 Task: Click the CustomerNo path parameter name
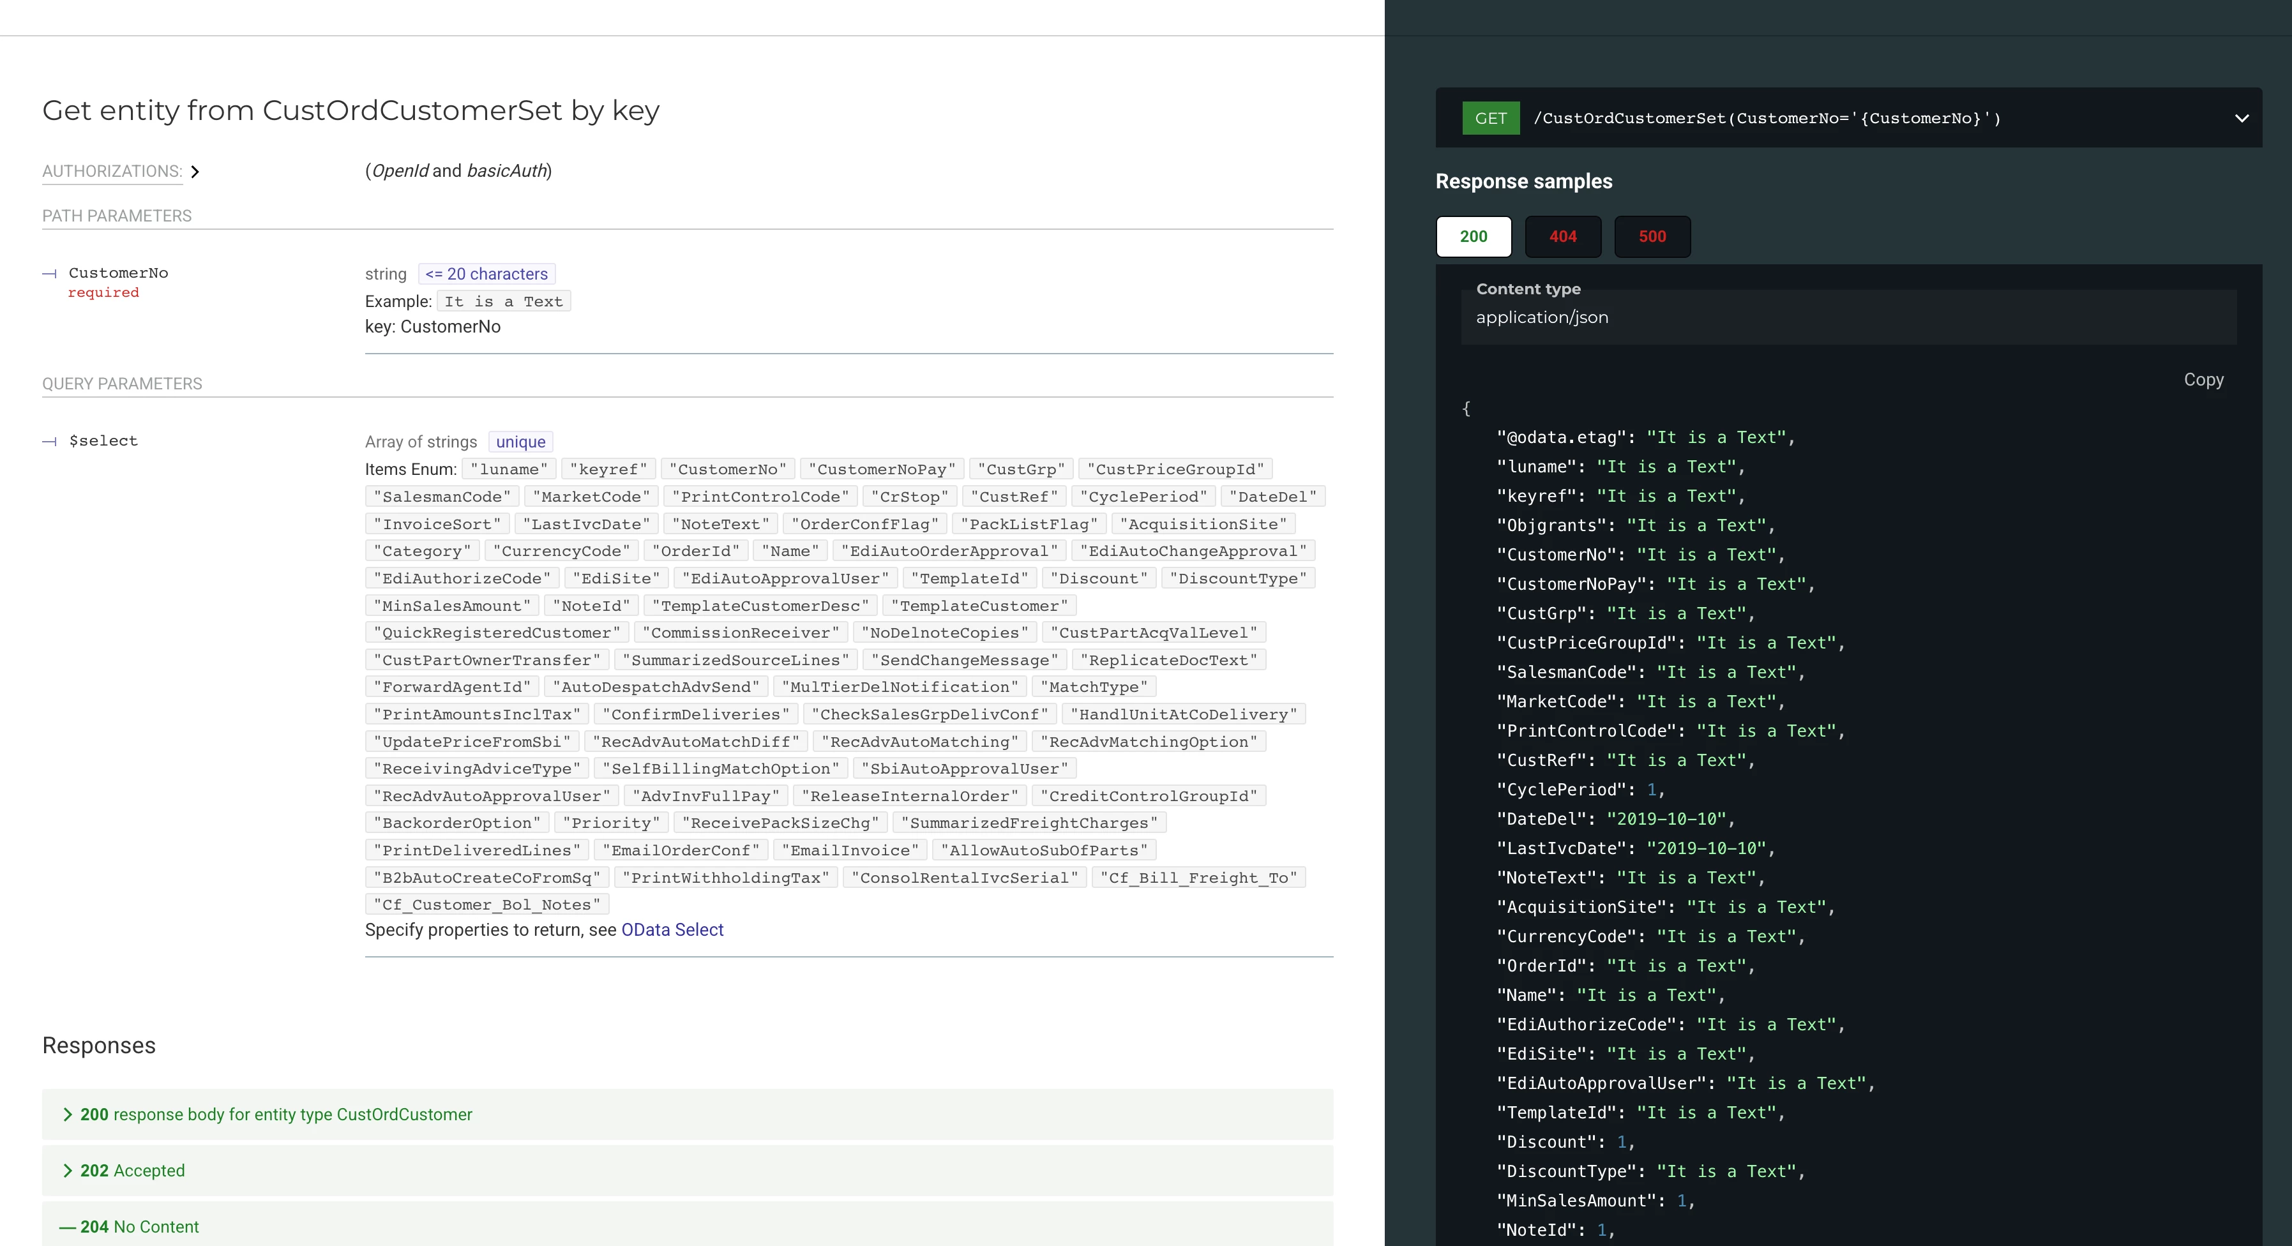(x=118, y=273)
